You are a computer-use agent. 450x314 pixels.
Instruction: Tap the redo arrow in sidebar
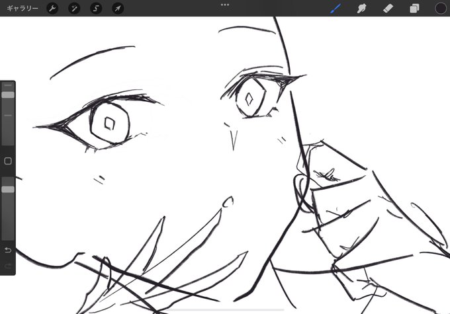pos(8,266)
